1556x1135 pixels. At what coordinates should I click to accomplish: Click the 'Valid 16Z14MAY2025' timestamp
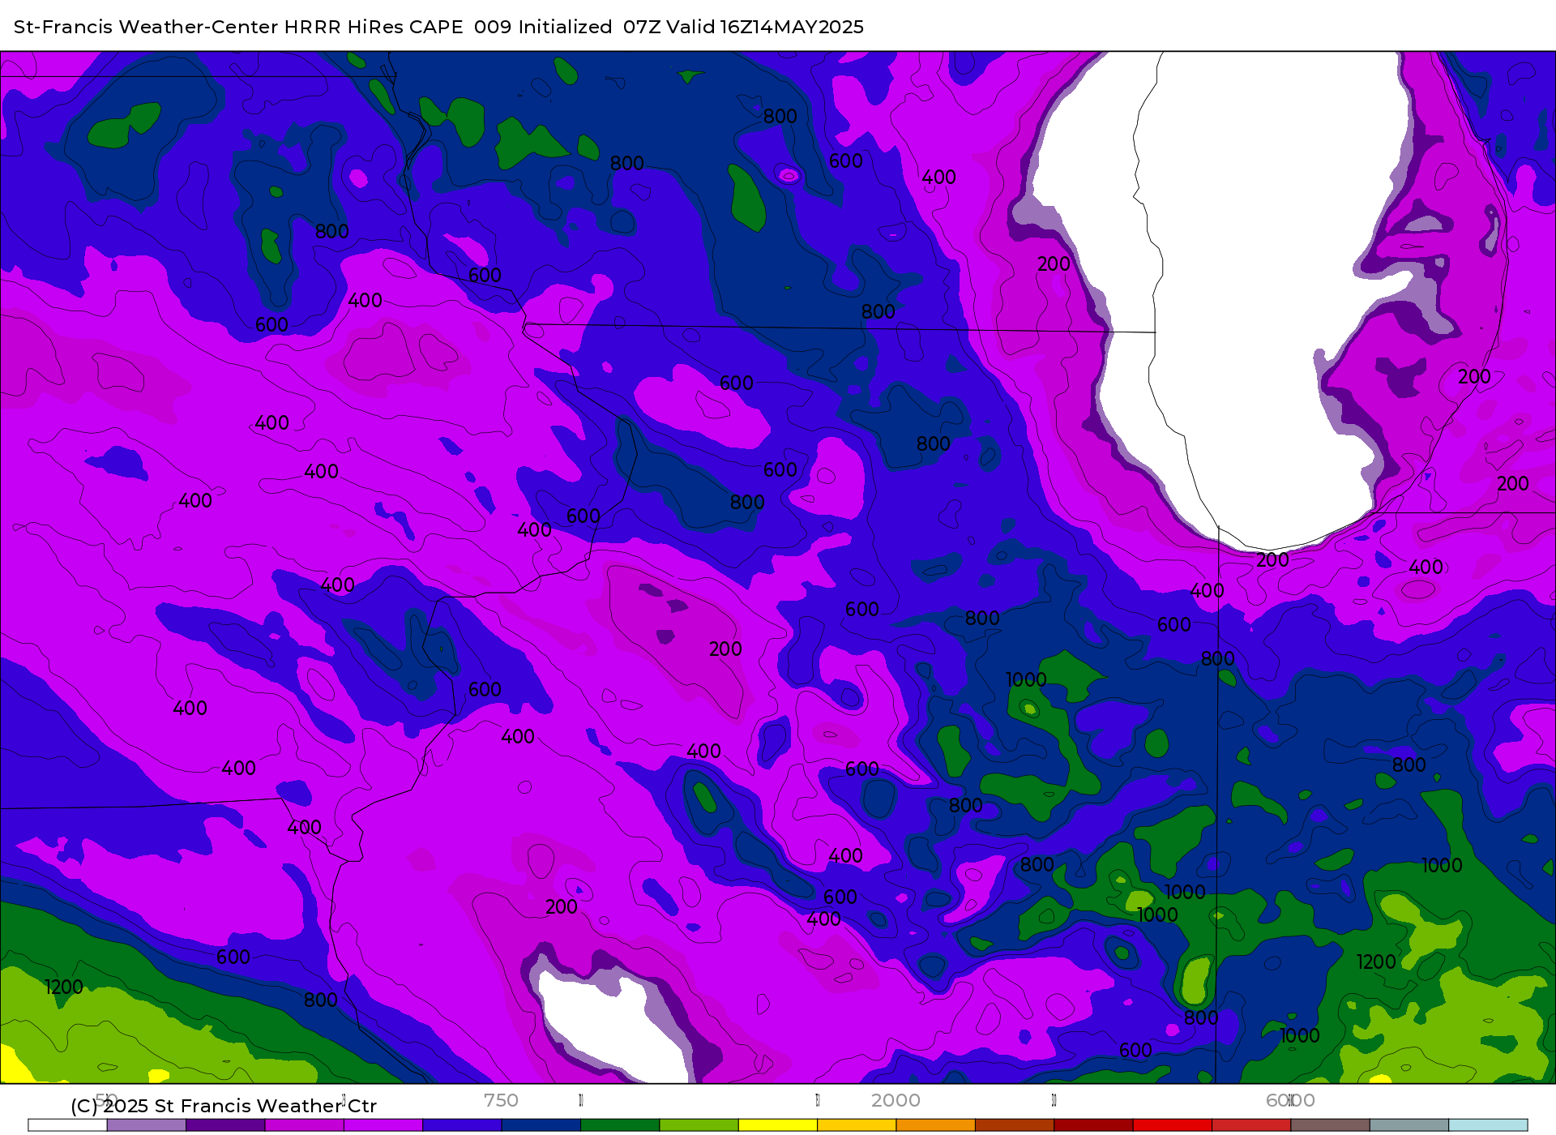pyautogui.click(x=765, y=27)
